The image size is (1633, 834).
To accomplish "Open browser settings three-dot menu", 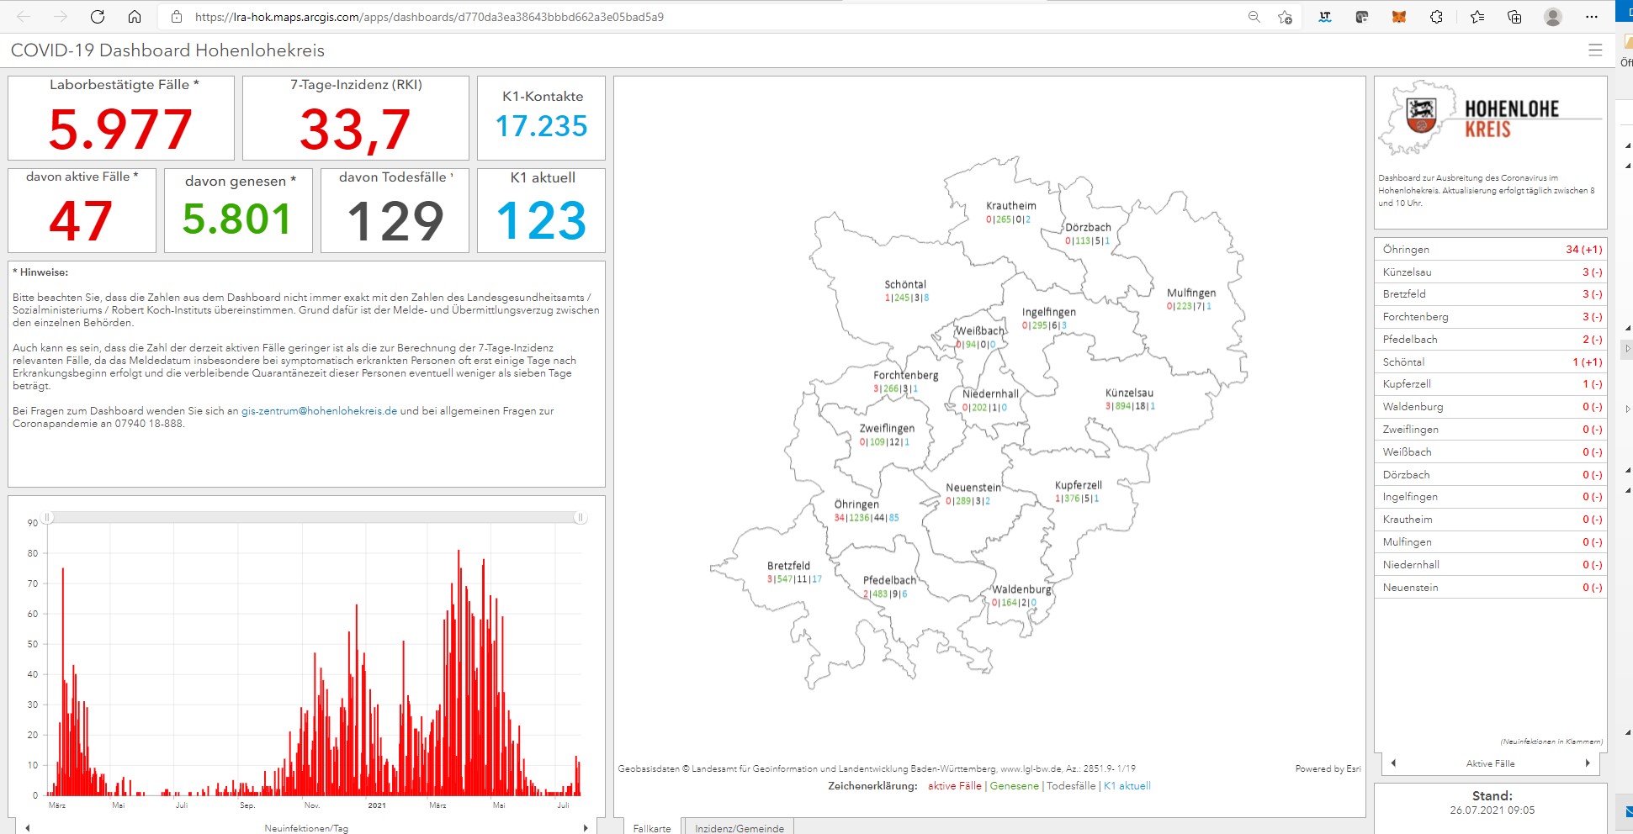I will tap(1591, 17).
